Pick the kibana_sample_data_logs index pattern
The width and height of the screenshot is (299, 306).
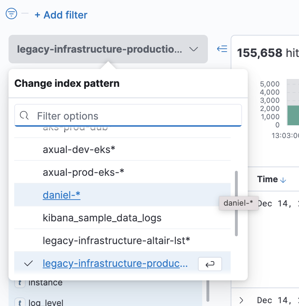point(102,218)
